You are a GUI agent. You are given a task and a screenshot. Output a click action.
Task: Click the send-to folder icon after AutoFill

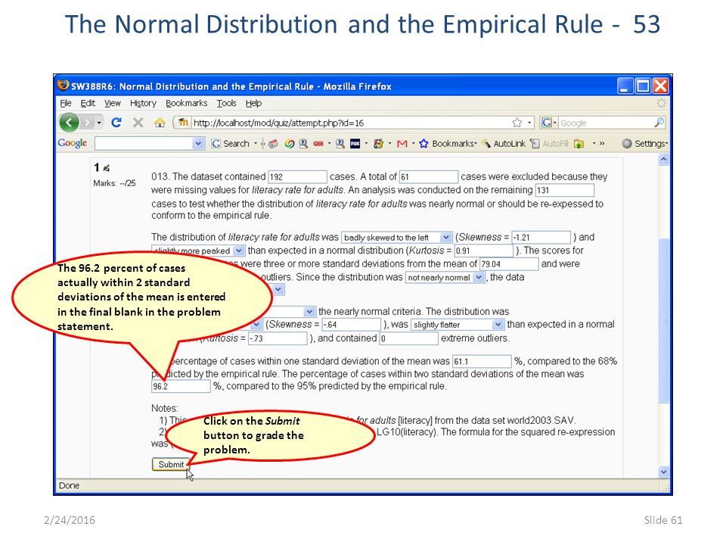click(x=579, y=144)
